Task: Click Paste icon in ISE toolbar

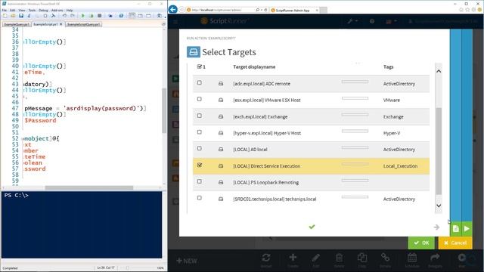Action: click(45, 16)
